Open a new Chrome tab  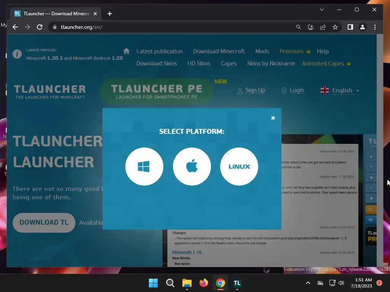pos(110,14)
